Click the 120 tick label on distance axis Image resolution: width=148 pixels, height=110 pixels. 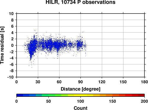click(102, 82)
